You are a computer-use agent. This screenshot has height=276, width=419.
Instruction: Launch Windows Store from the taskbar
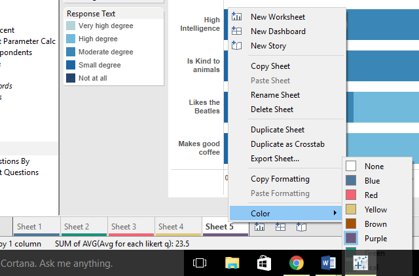pos(264,263)
